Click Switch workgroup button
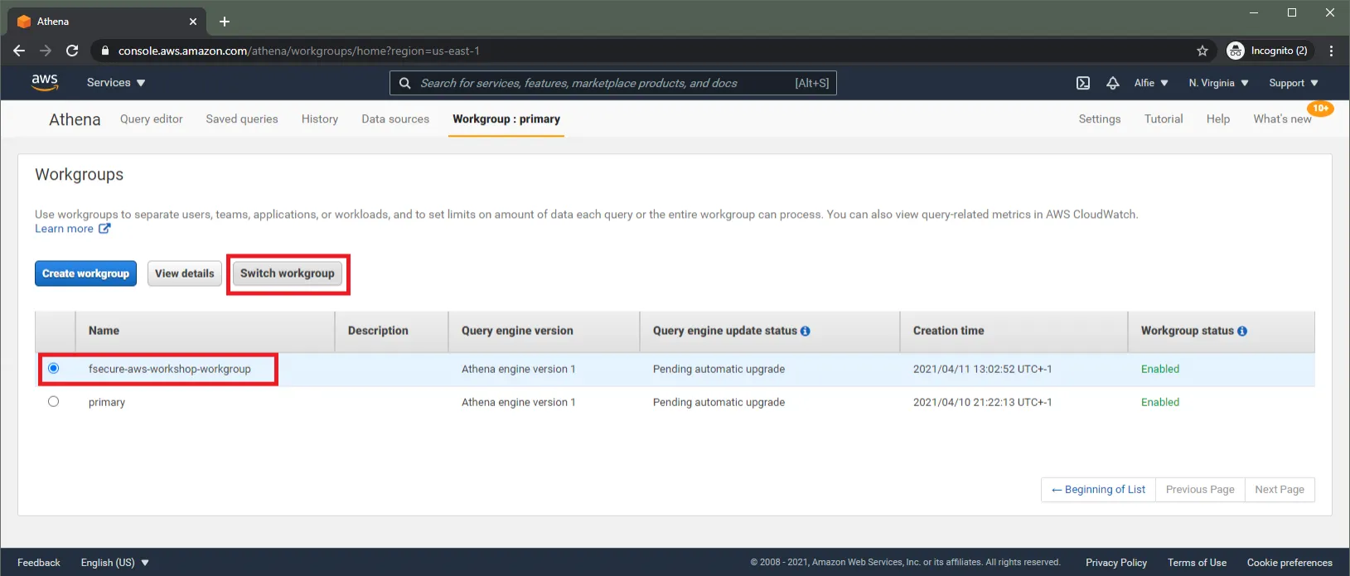Screen dimensions: 1350x576 (288, 273)
